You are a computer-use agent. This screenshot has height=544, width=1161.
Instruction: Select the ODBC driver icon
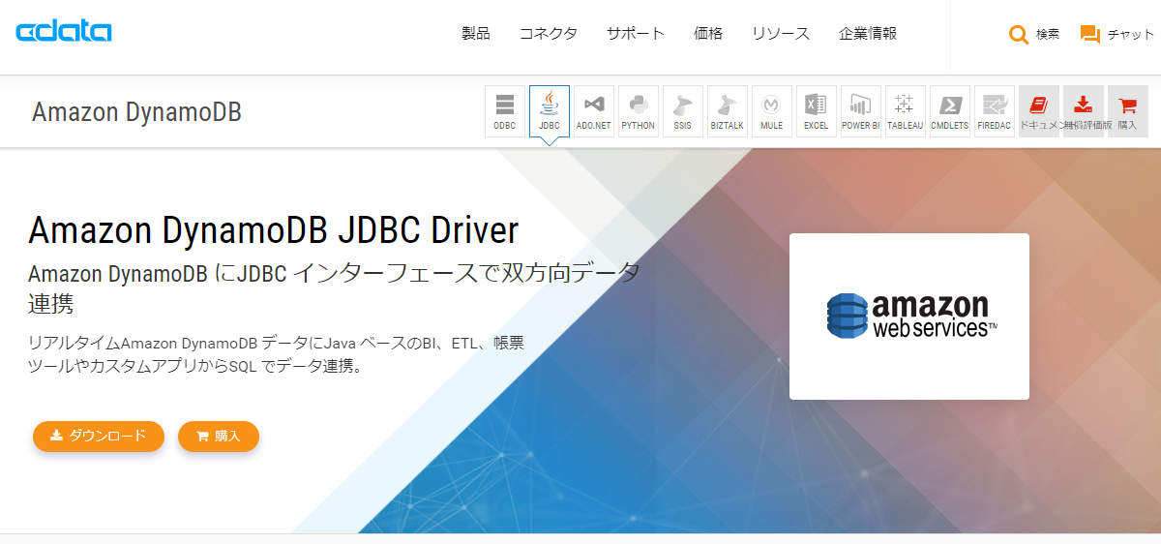click(505, 111)
